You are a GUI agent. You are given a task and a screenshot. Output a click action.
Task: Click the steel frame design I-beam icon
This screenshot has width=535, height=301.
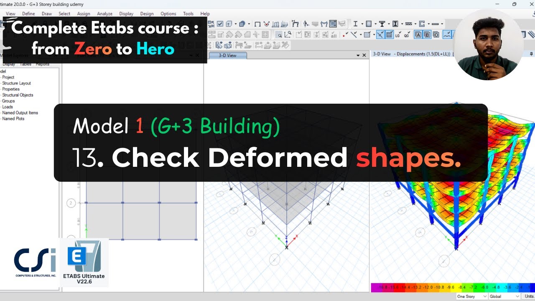[356, 24]
